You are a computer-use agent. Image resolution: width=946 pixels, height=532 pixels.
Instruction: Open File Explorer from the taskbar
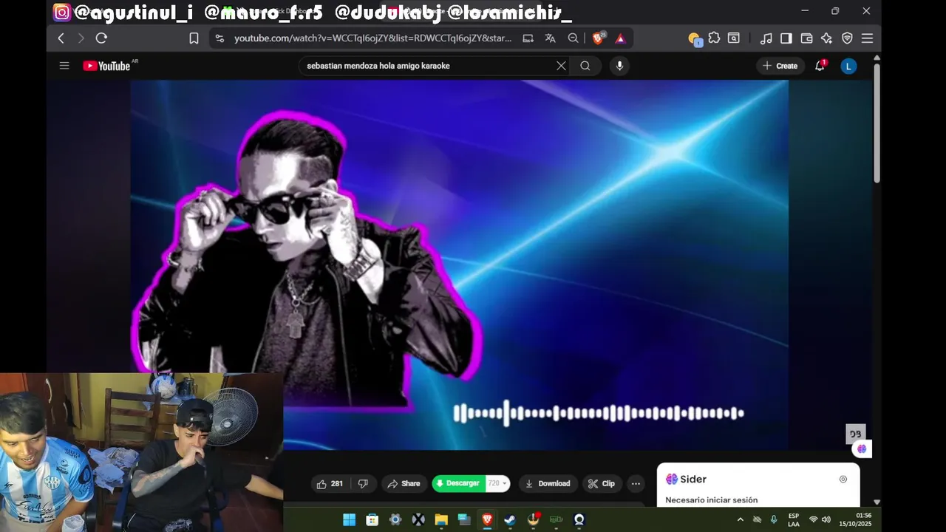(441, 519)
